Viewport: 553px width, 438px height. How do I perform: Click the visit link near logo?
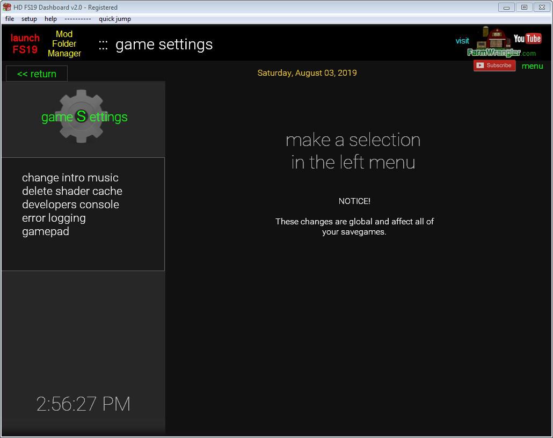pos(462,41)
